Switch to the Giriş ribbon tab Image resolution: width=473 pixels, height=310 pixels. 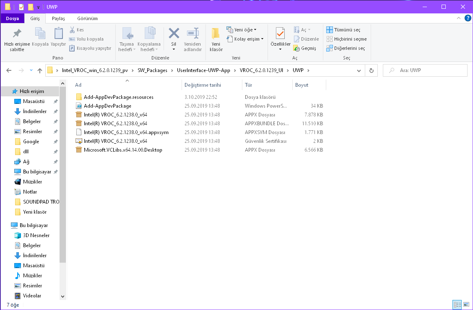click(35, 18)
